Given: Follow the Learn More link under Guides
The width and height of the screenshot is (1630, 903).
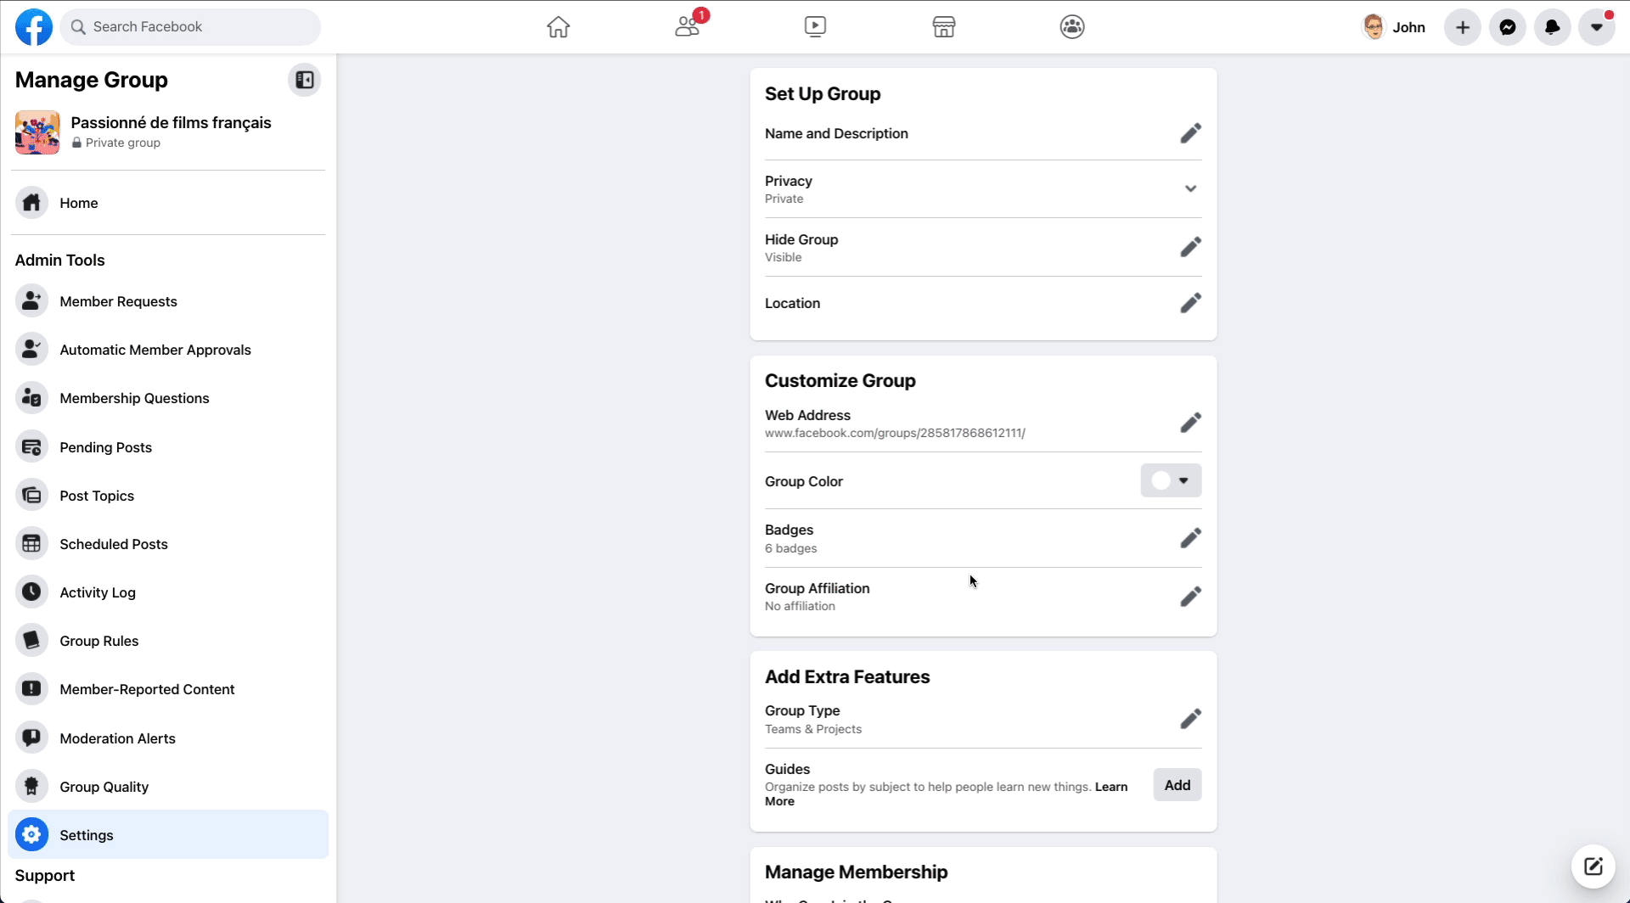Looking at the screenshot, I should pyautogui.click(x=946, y=794).
